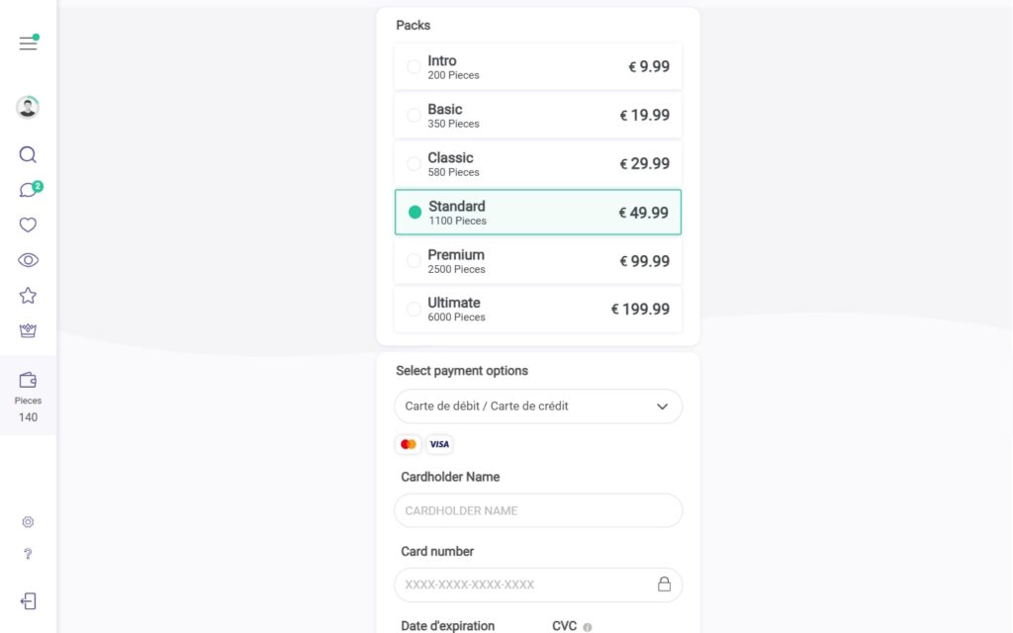Open the star icon in sidebar
Viewport: 1013px width, 633px height.
28,296
